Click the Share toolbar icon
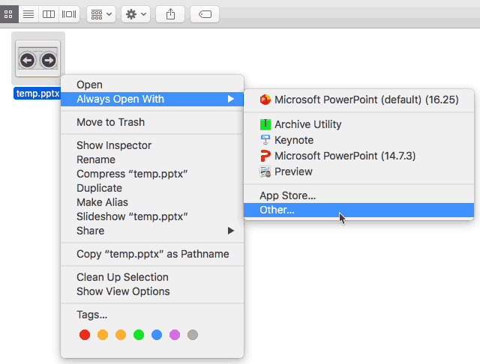480x364 pixels. 170,13
